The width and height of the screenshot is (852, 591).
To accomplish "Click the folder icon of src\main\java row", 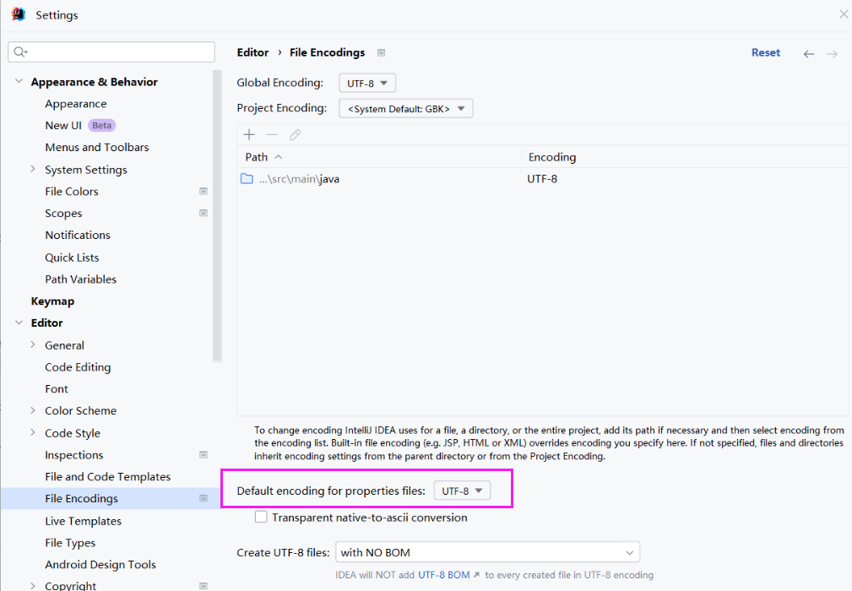I will pos(247,179).
